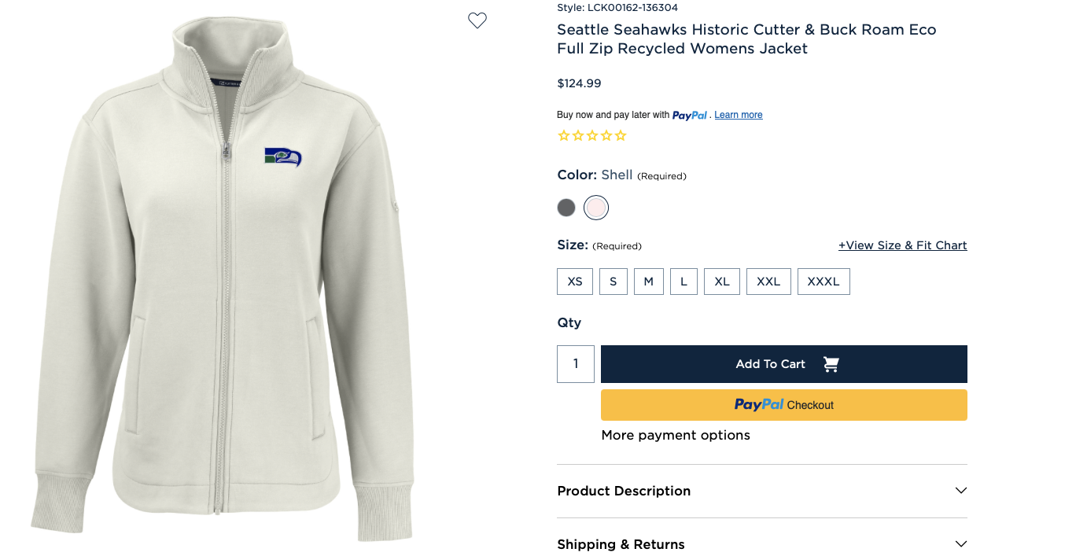Expand the Product Description section
Screen dimensions: 1087x556
[762, 491]
